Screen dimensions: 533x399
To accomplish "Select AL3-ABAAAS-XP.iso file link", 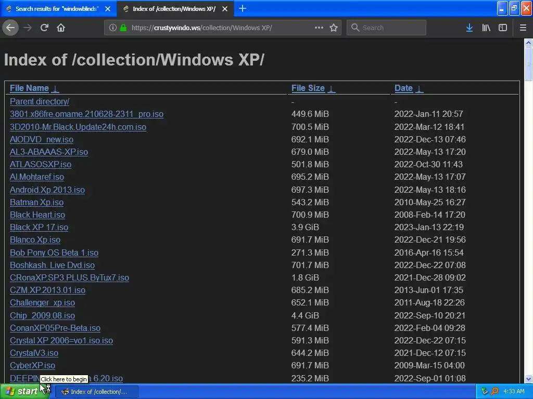I will [49, 152].
